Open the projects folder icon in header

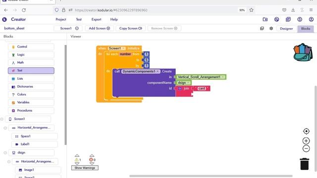tap(265, 19)
